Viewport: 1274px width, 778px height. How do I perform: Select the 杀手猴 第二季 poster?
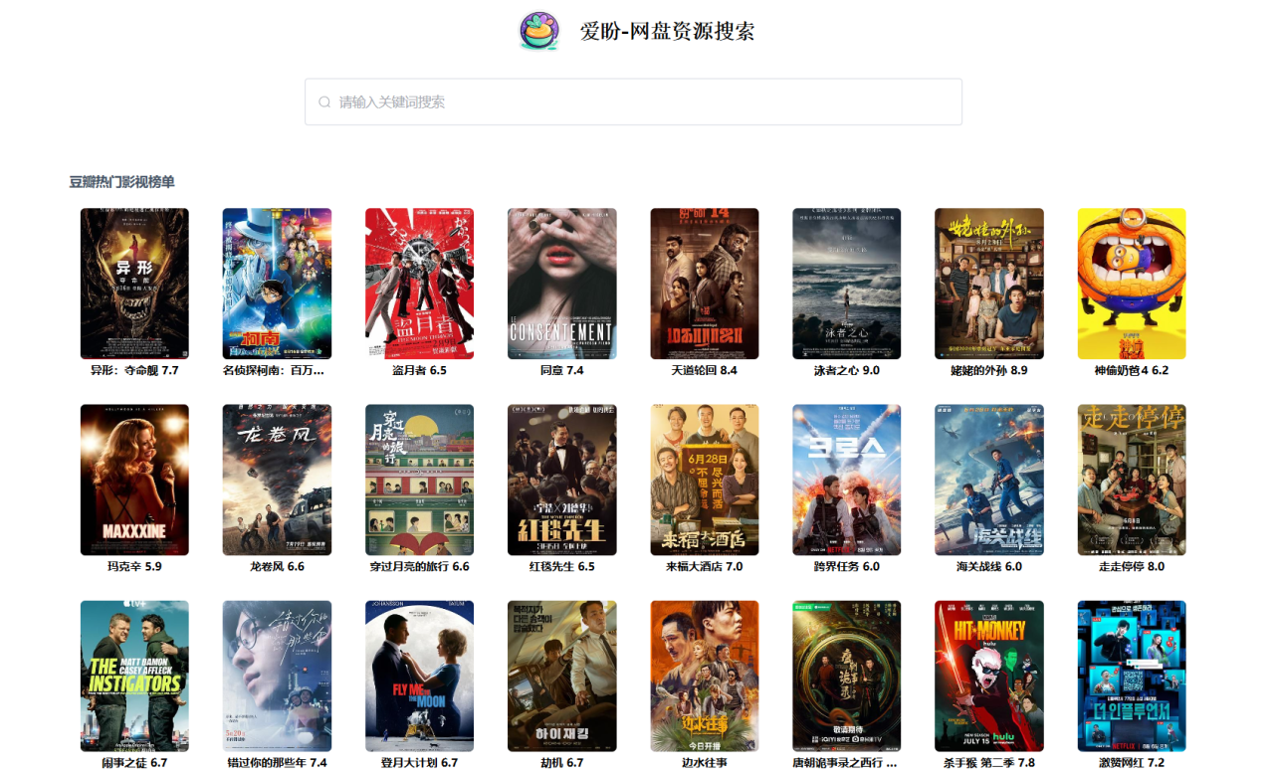point(988,676)
